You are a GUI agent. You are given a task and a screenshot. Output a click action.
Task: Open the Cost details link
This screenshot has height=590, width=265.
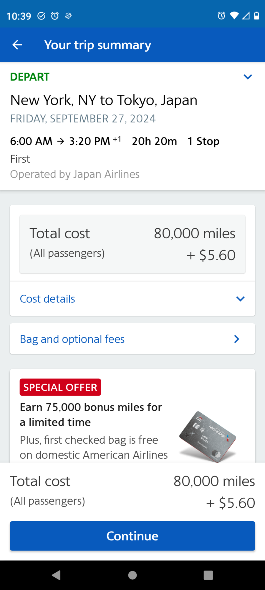pos(47,299)
